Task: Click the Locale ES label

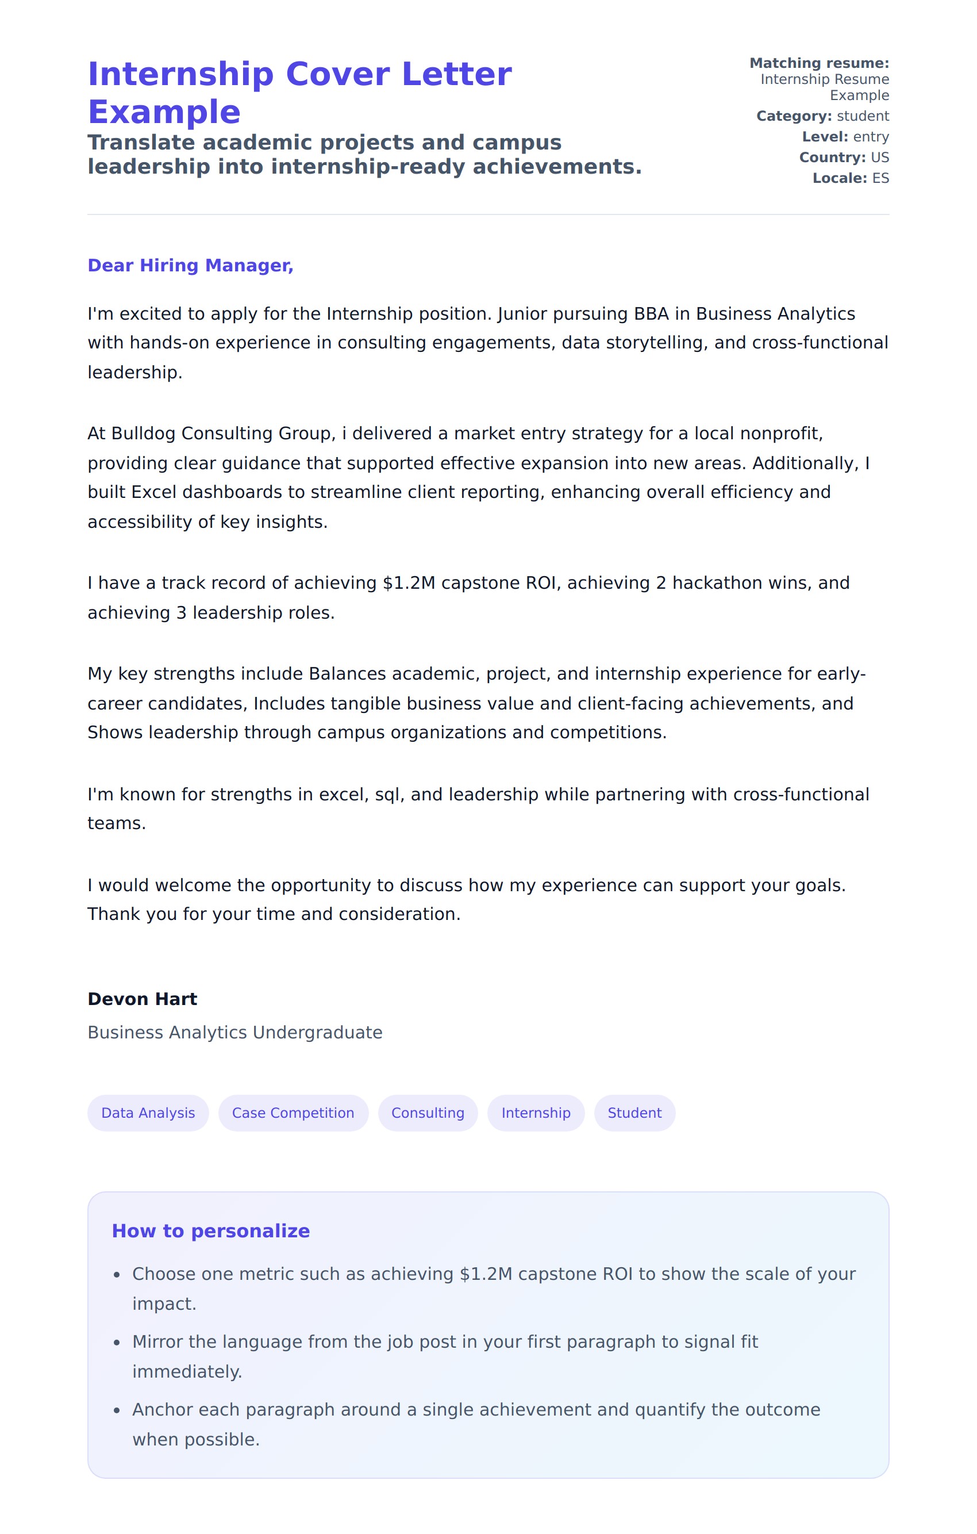Action: click(x=850, y=178)
